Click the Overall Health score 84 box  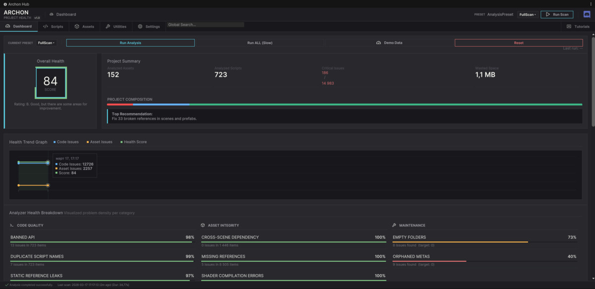tap(51, 83)
